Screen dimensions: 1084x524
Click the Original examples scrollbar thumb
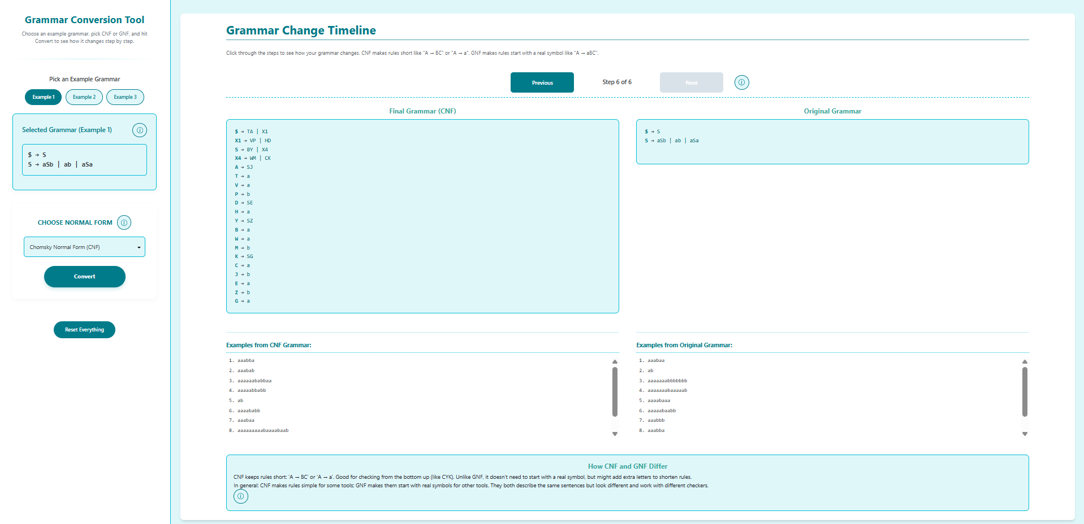[1025, 391]
